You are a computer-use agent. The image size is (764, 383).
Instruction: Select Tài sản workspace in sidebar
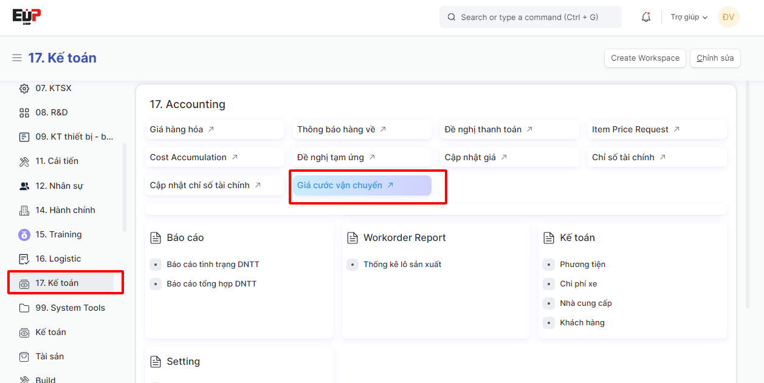pos(49,356)
